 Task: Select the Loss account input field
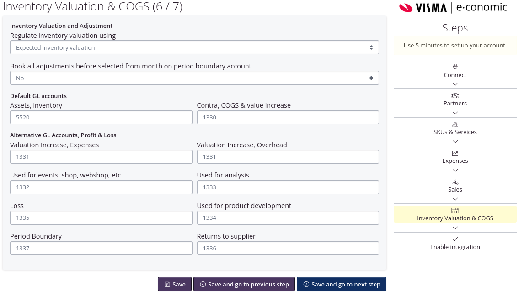101,218
